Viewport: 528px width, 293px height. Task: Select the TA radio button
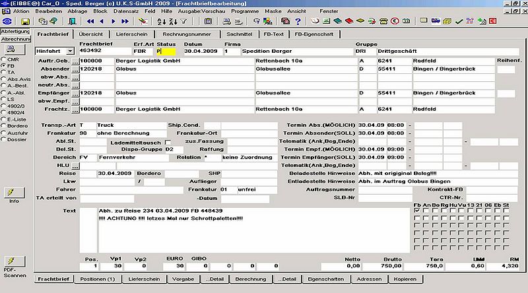[x=4, y=72]
